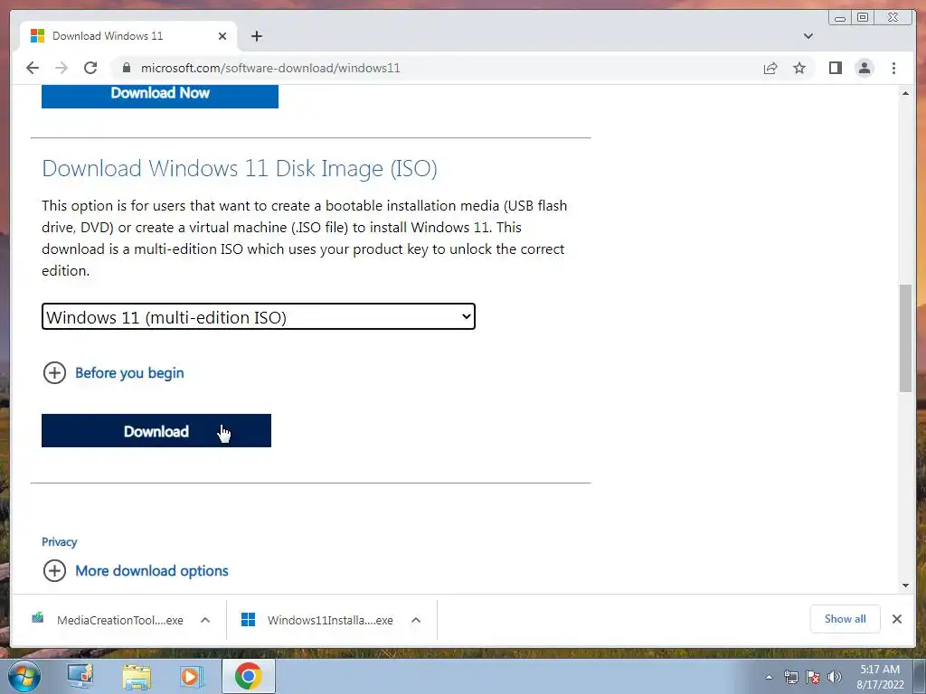Click the scroll down arrow
Screen dimensions: 926x694
click(905, 586)
